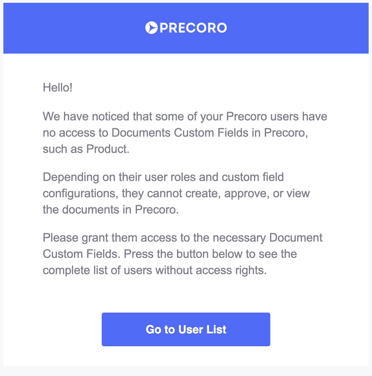Click the "such as Product." line
This screenshot has height=376, width=372.
coord(86,149)
